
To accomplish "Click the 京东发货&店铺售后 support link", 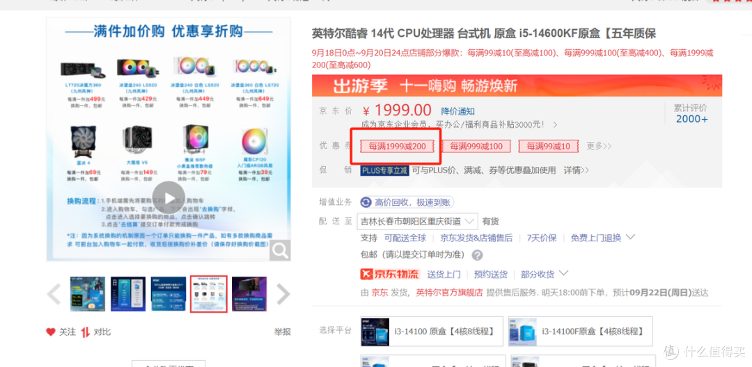I will coord(476,238).
